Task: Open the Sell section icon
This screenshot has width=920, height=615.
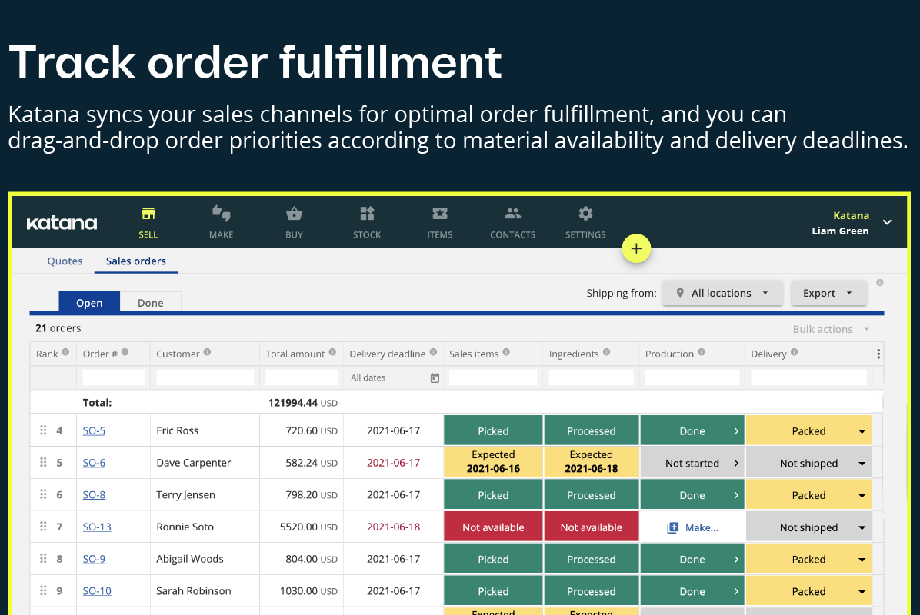Action: tap(148, 214)
